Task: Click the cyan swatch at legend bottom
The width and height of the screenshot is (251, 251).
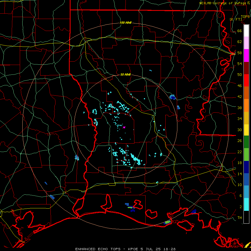Action: point(246,204)
